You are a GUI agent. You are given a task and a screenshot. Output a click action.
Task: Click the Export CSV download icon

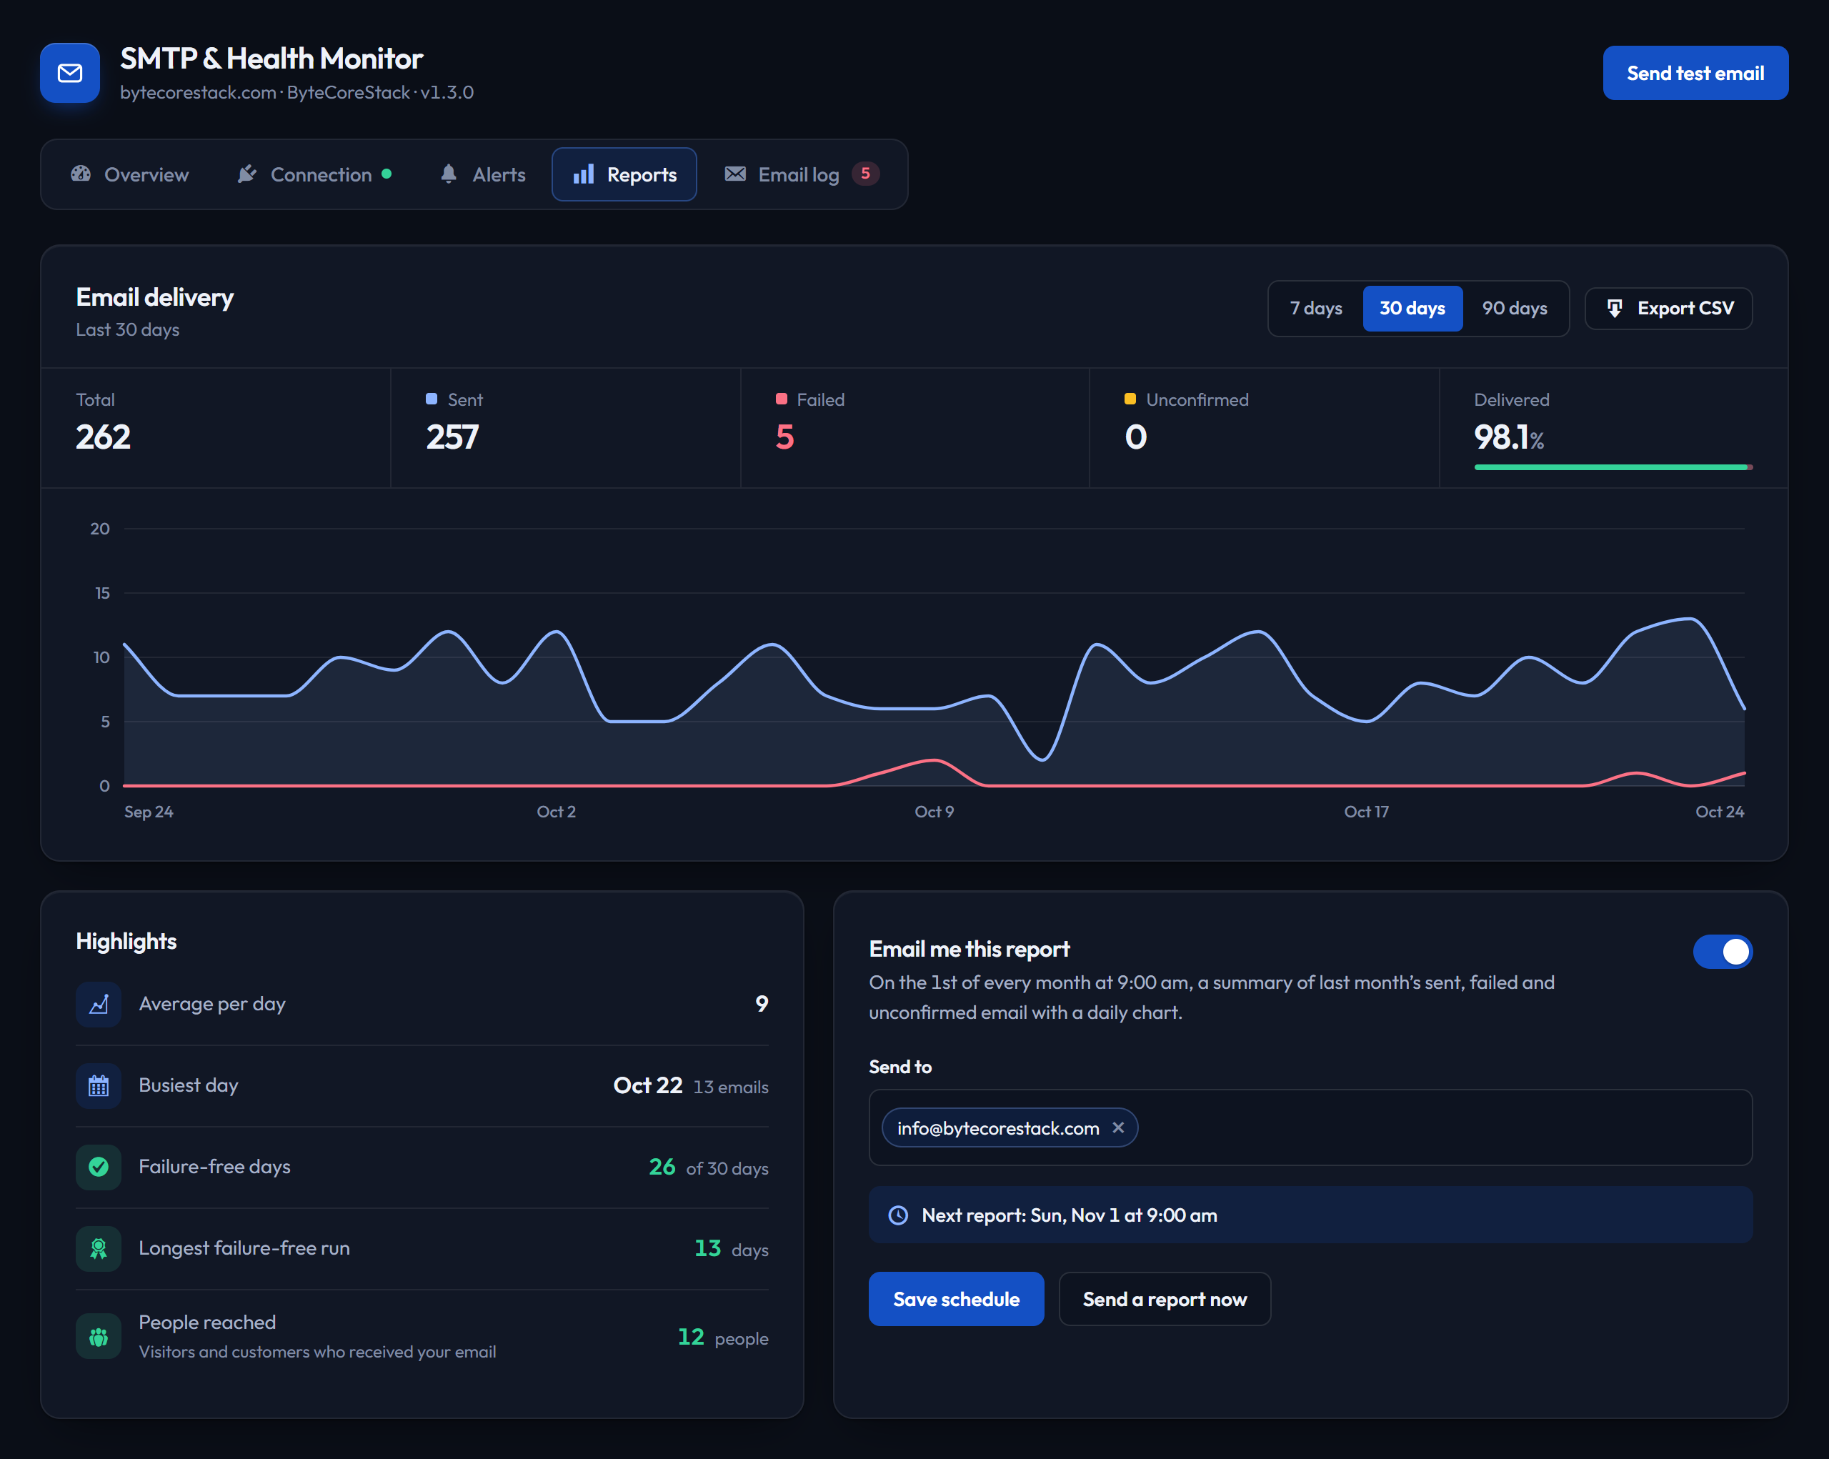point(1615,308)
